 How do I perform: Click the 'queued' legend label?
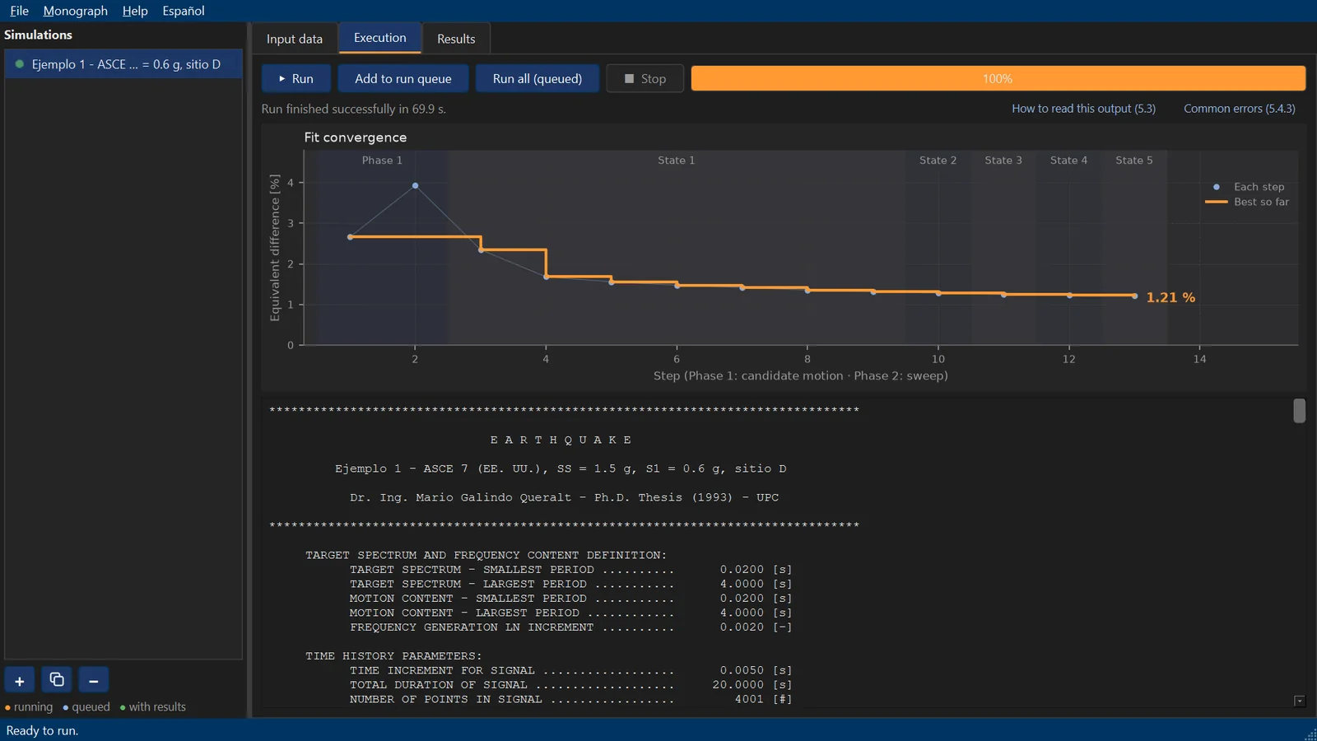(x=91, y=707)
